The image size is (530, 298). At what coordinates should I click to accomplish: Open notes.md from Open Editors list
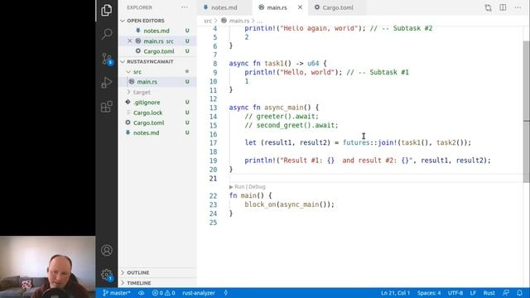tap(157, 31)
